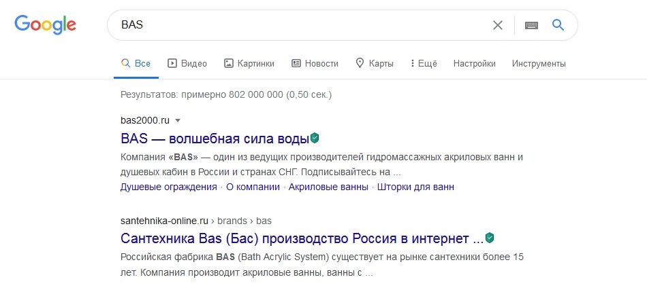Image resolution: width=647 pixels, height=292 pixels.
Task: Click the Результатов: примерно 802 000 000 text
Action: tap(226, 95)
